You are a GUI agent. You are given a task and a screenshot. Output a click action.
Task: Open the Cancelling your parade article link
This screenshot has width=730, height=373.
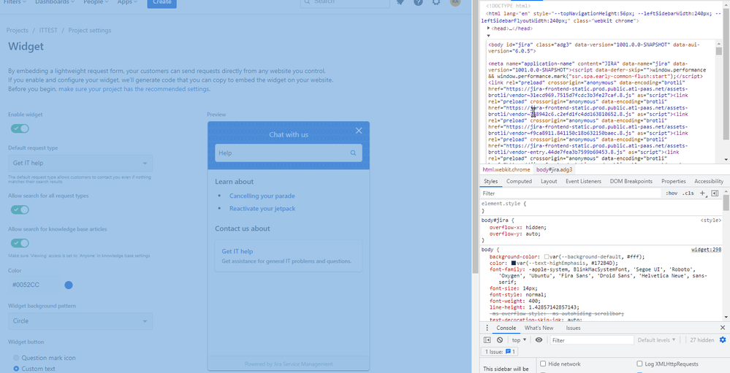(262, 196)
